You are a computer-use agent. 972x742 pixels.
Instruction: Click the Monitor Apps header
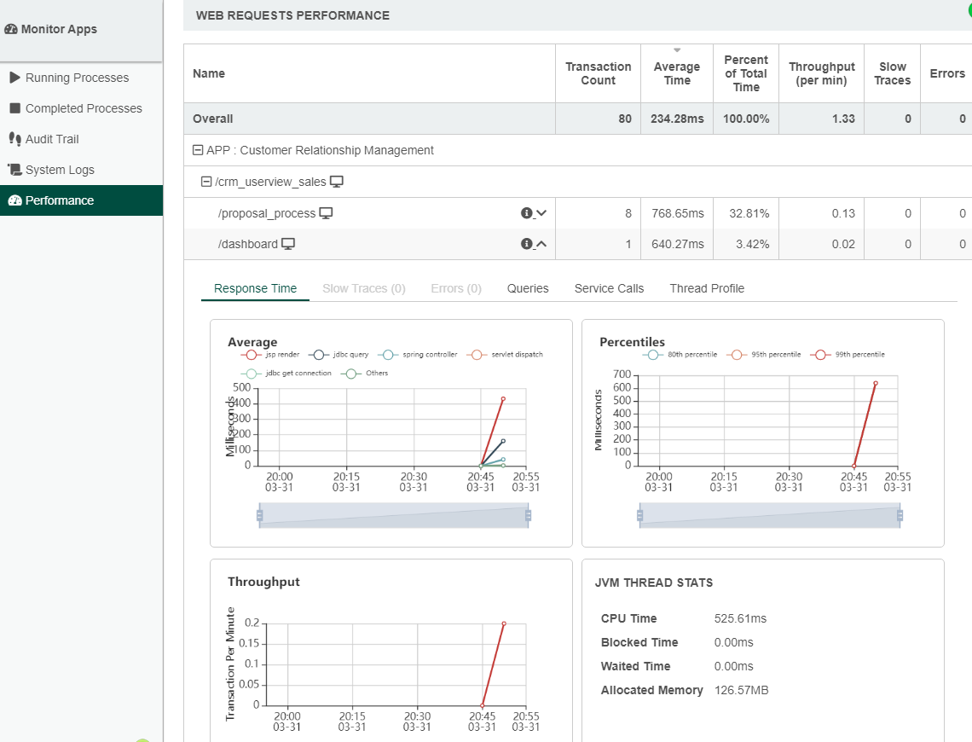[59, 29]
